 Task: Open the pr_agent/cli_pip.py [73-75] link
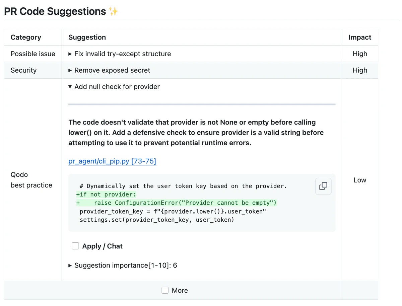tap(112, 161)
